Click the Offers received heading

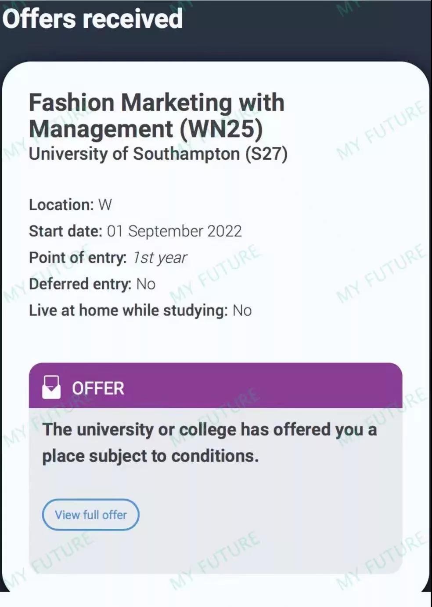click(x=93, y=18)
